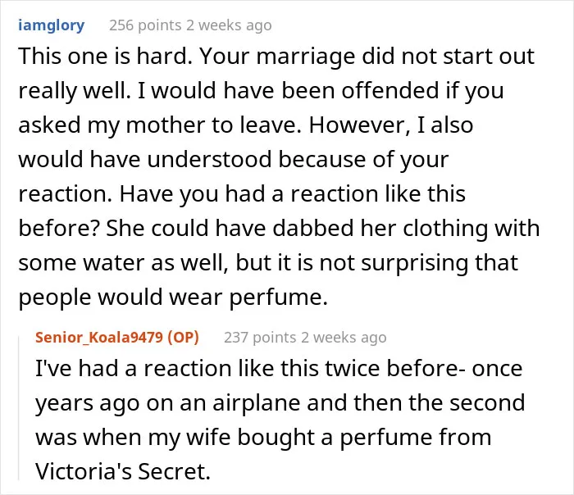Click the line 'some water as well, but'
574x495 pixels.
[268, 263]
